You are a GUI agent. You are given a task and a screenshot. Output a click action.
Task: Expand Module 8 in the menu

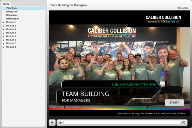pos(3,47)
